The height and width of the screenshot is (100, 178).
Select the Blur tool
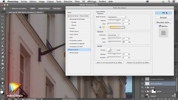3,60
